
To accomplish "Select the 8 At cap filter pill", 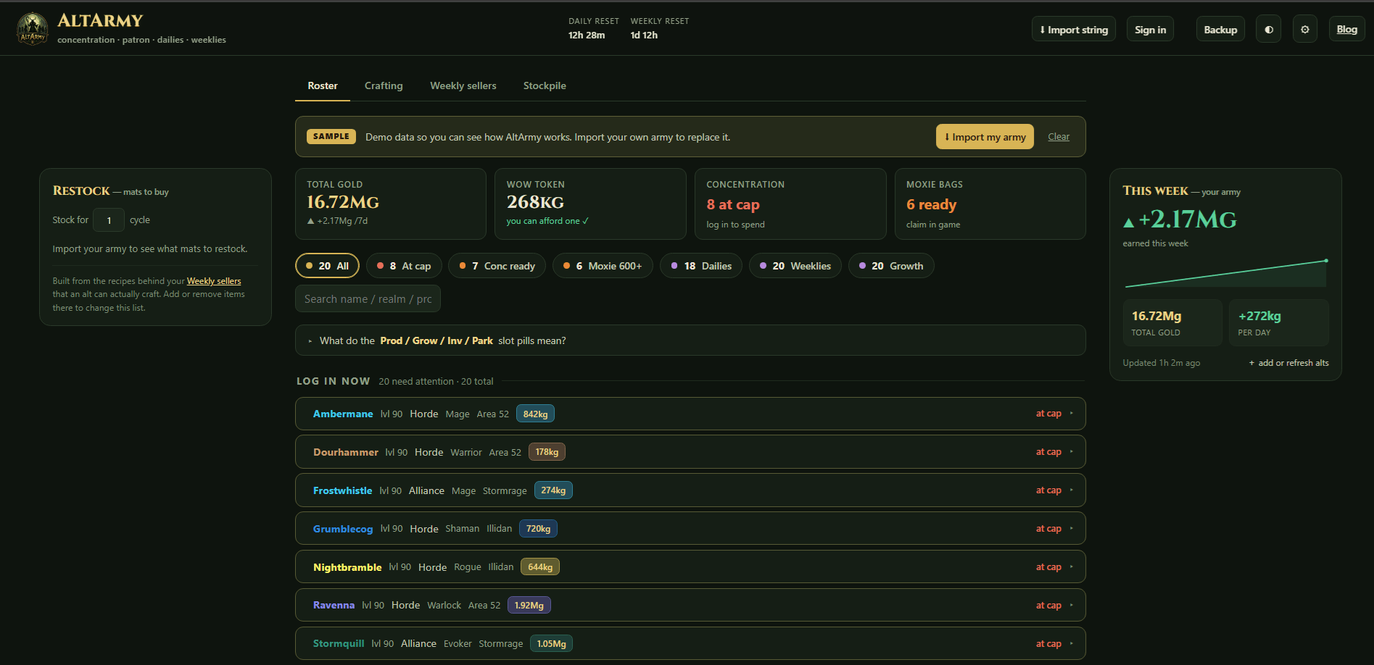I will 404,266.
